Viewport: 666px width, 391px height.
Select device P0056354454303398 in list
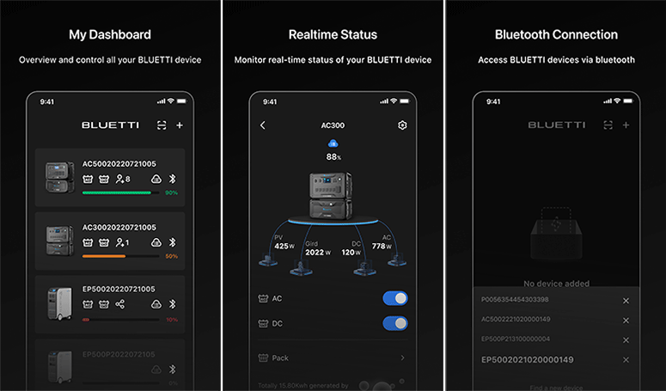pos(515,300)
